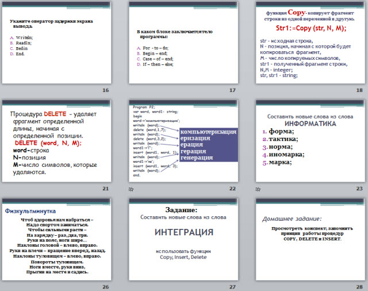Click slide number 21 label

(105, 189)
